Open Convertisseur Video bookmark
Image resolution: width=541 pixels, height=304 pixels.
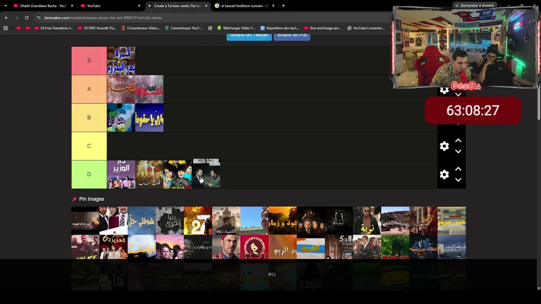coord(140,28)
